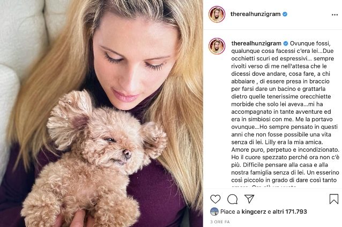The height and width of the screenshot is (227, 342).
Task: Like the post with the heart icon
Action: click(215, 199)
